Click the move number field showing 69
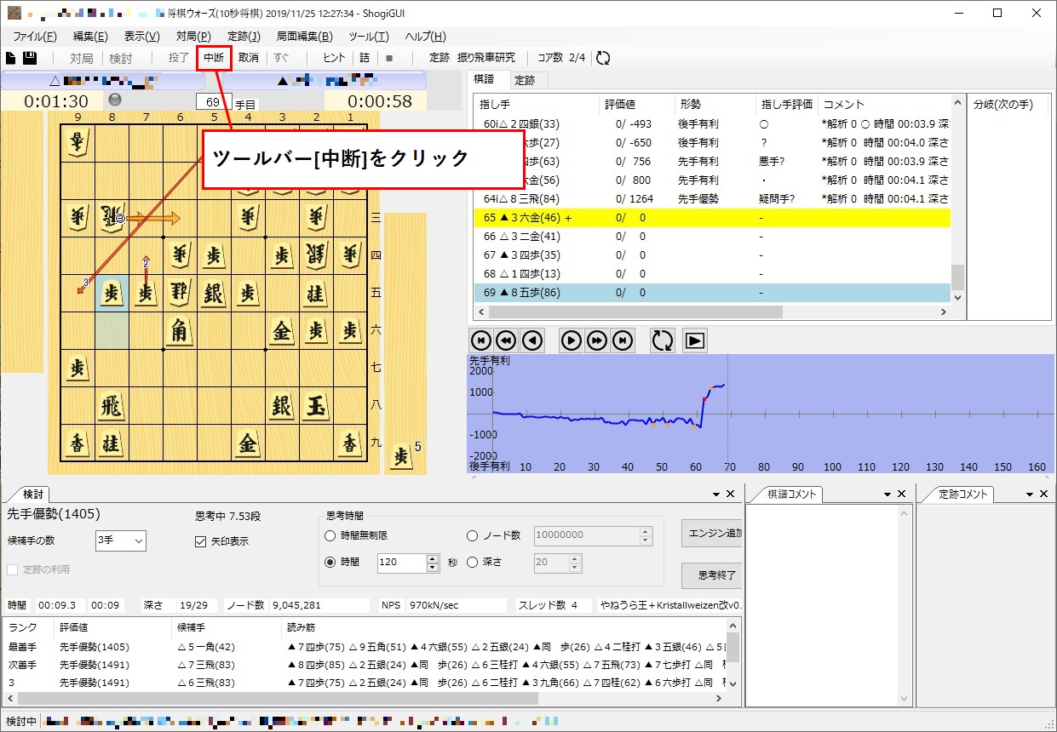Viewport: 1057px width, 732px height. [x=213, y=102]
